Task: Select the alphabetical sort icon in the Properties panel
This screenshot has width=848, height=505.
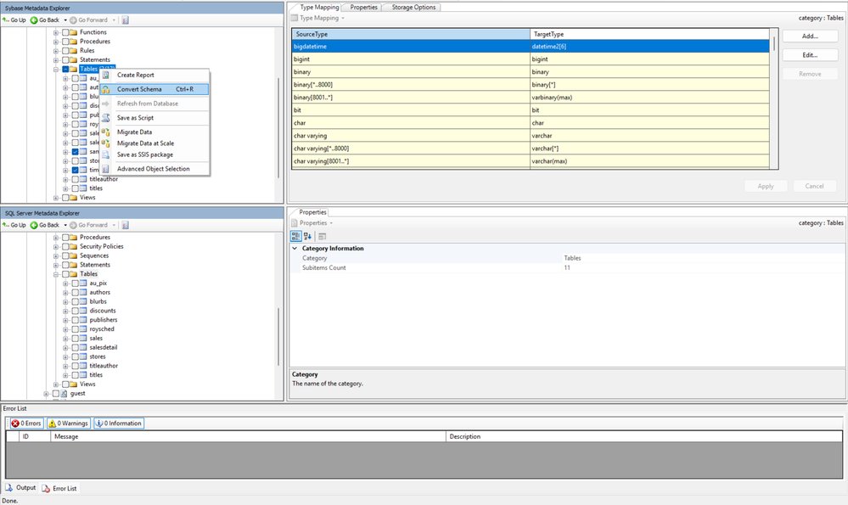Action: pyautogui.click(x=308, y=236)
